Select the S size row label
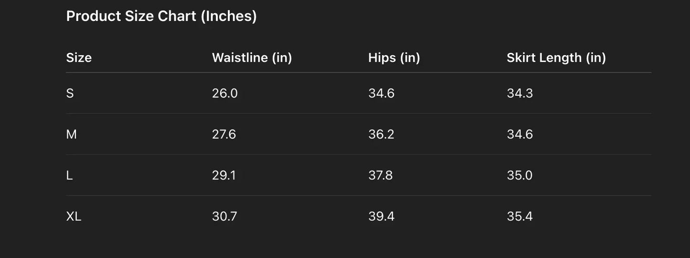This screenshot has height=258, width=690. [x=70, y=93]
